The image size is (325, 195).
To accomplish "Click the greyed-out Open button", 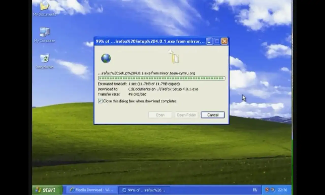I will pyautogui.click(x=160, y=115).
